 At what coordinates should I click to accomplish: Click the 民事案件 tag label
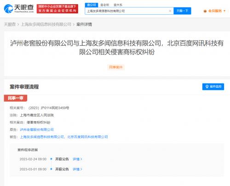pyautogui.click(x=116, y=67)
